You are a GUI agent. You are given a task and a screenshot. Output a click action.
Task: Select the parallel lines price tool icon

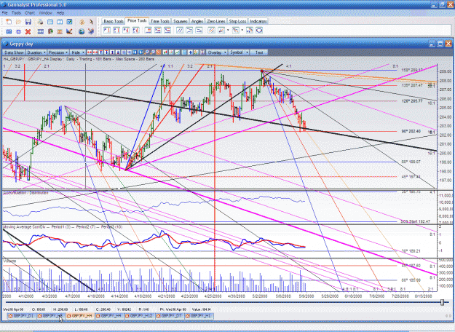180,30
